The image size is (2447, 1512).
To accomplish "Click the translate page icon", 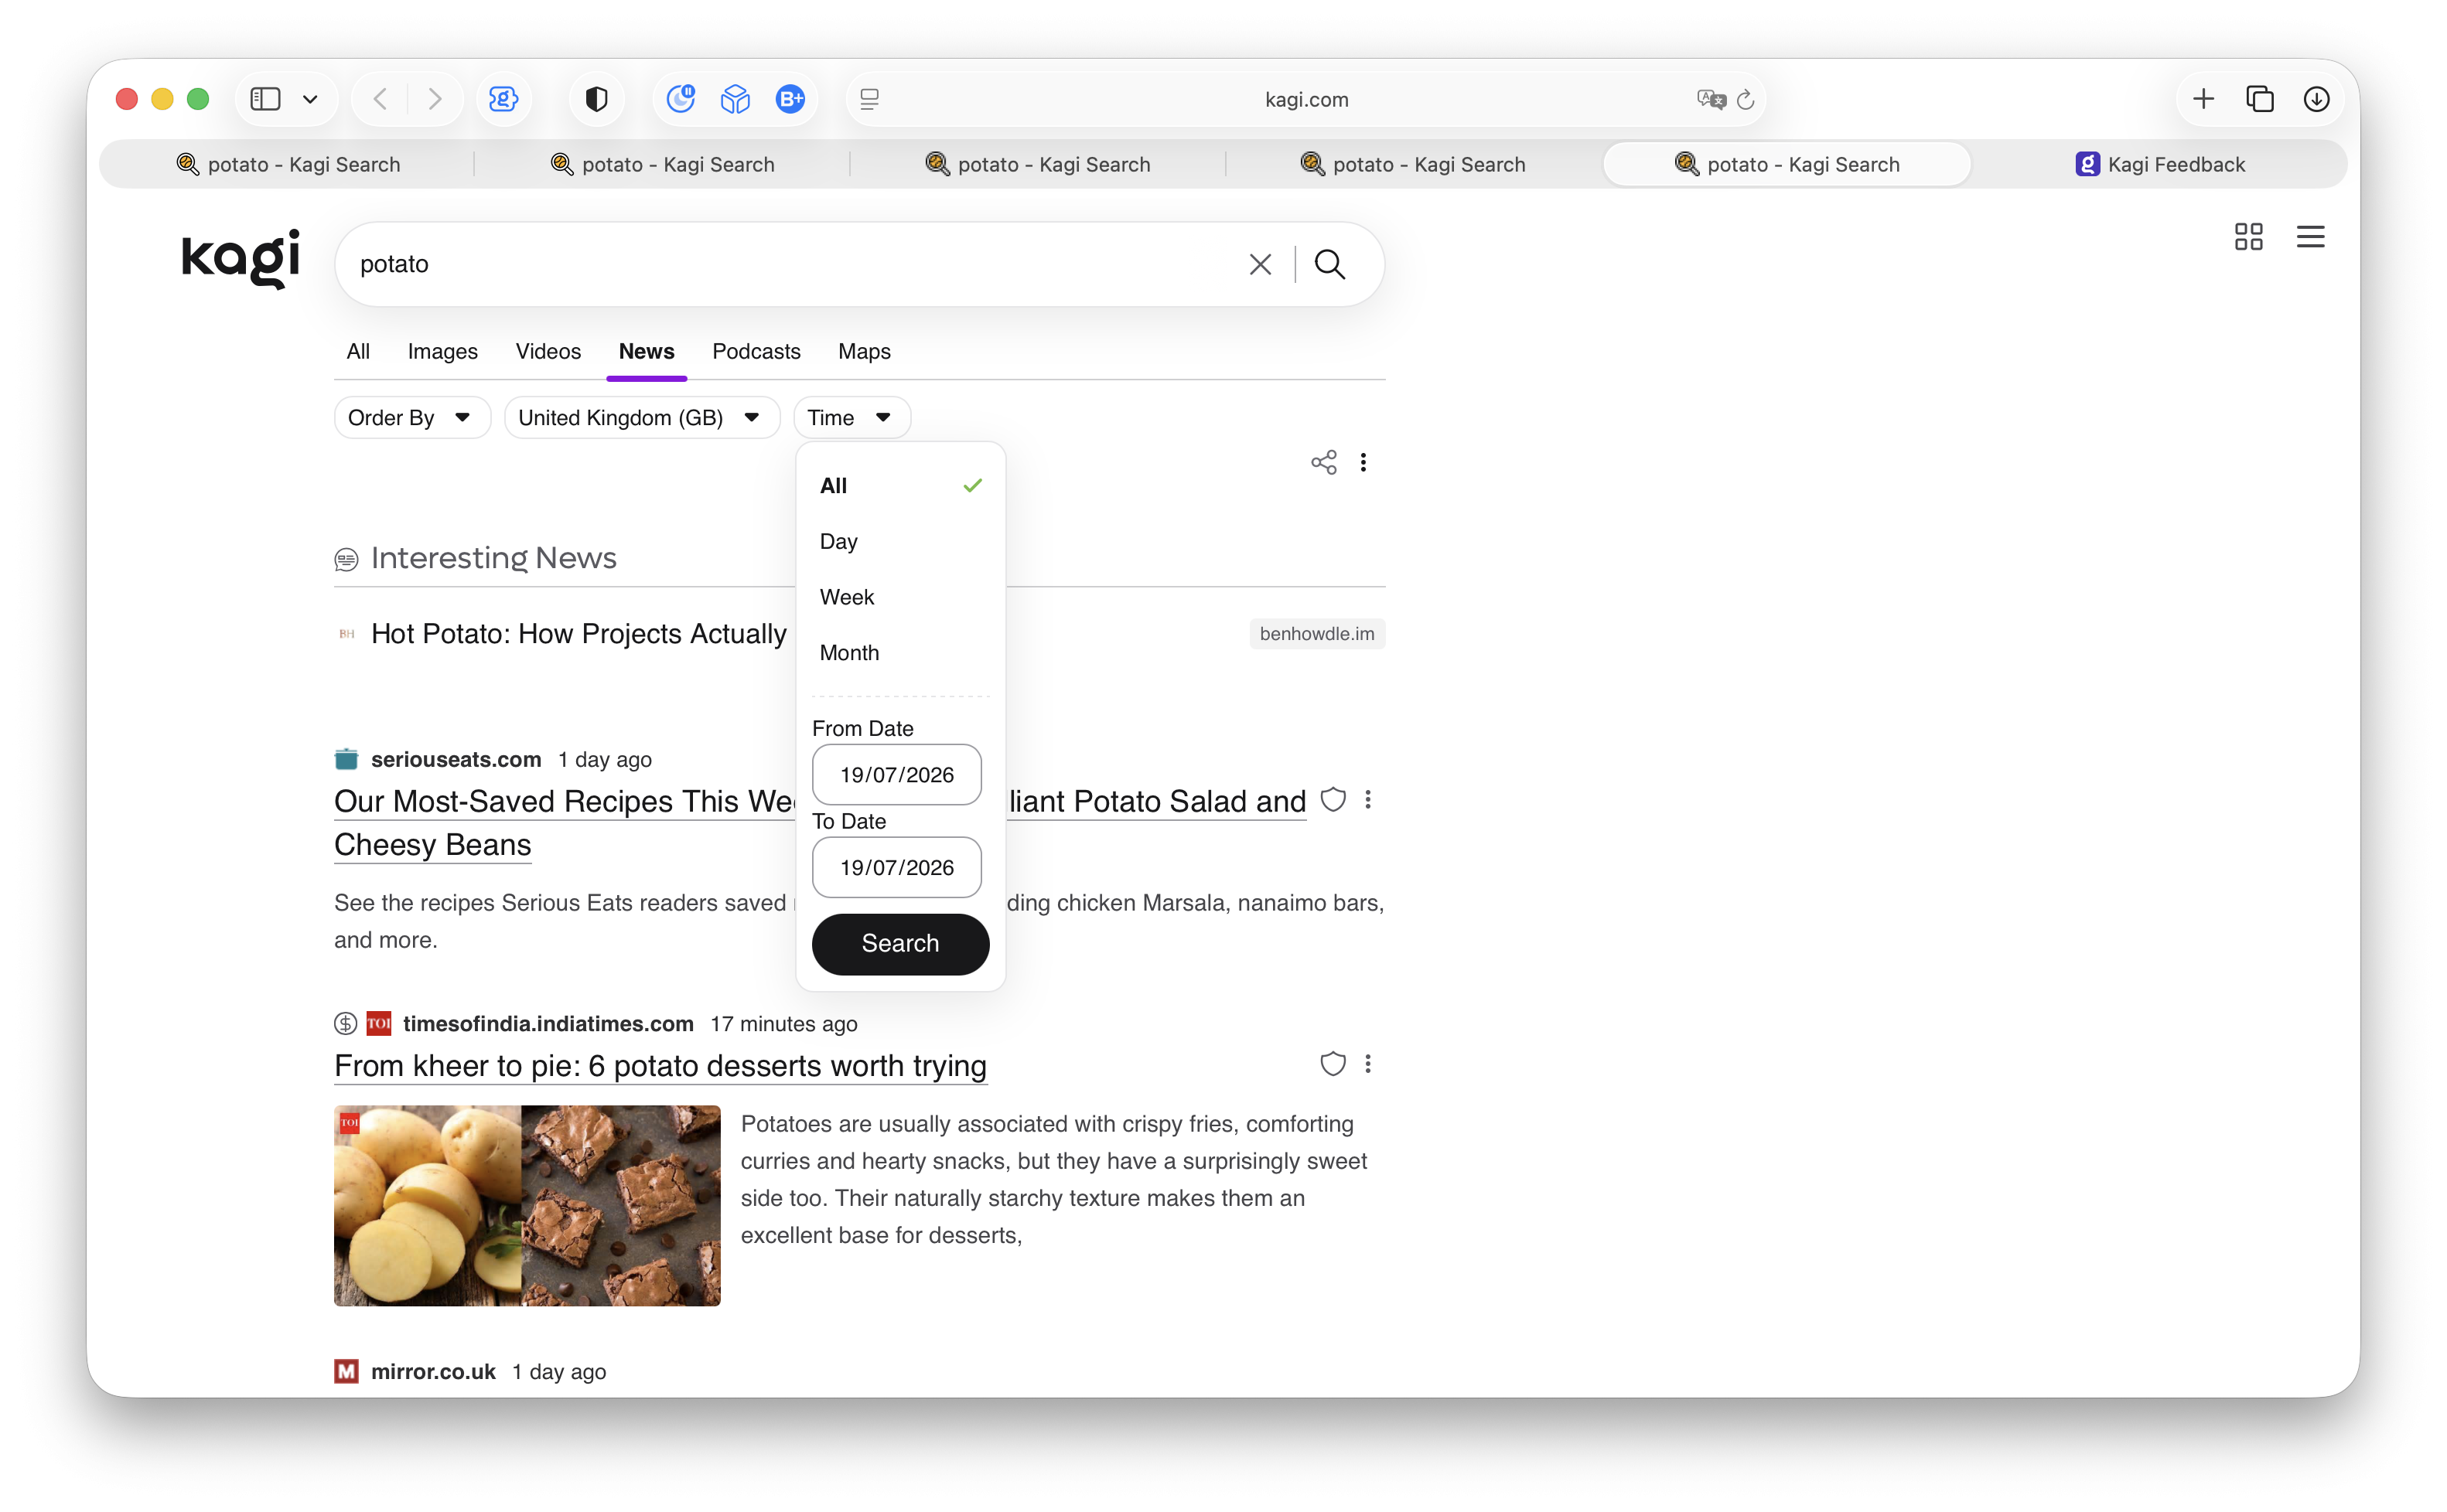I will click(1711, 99).
